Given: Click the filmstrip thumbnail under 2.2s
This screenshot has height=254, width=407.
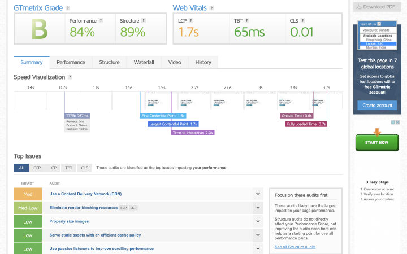Looking at the screenshot, I should 194,101.
